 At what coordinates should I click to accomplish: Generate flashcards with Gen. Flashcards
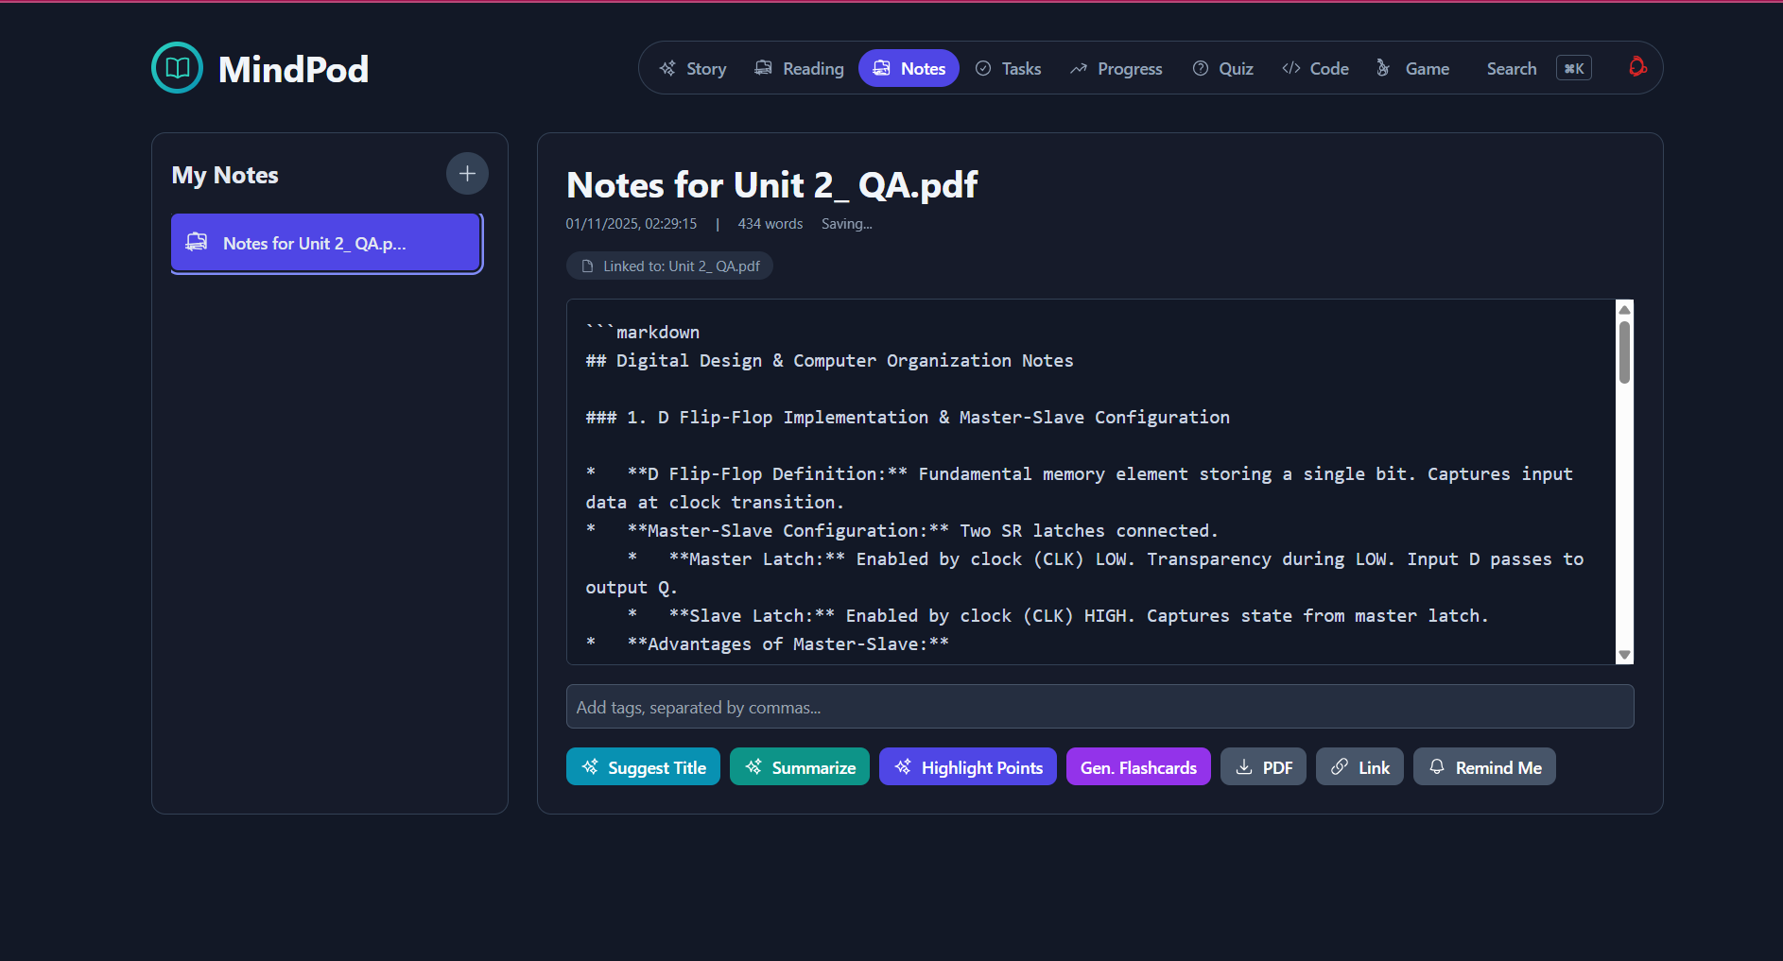1138,767
